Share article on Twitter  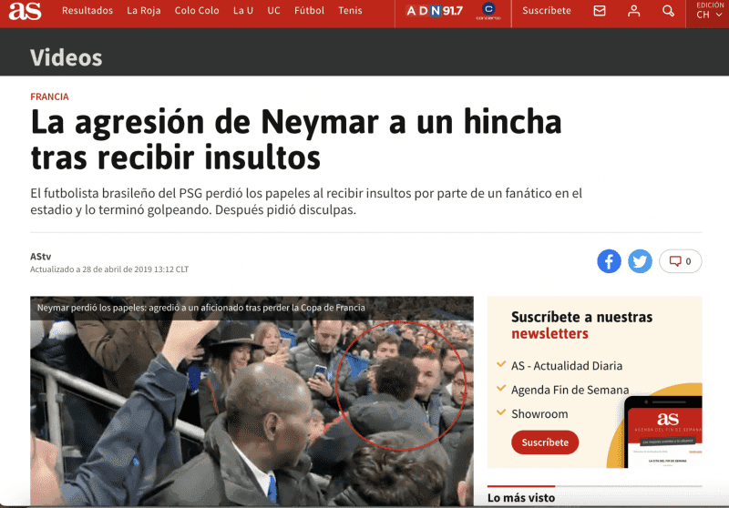pos(641,261)
